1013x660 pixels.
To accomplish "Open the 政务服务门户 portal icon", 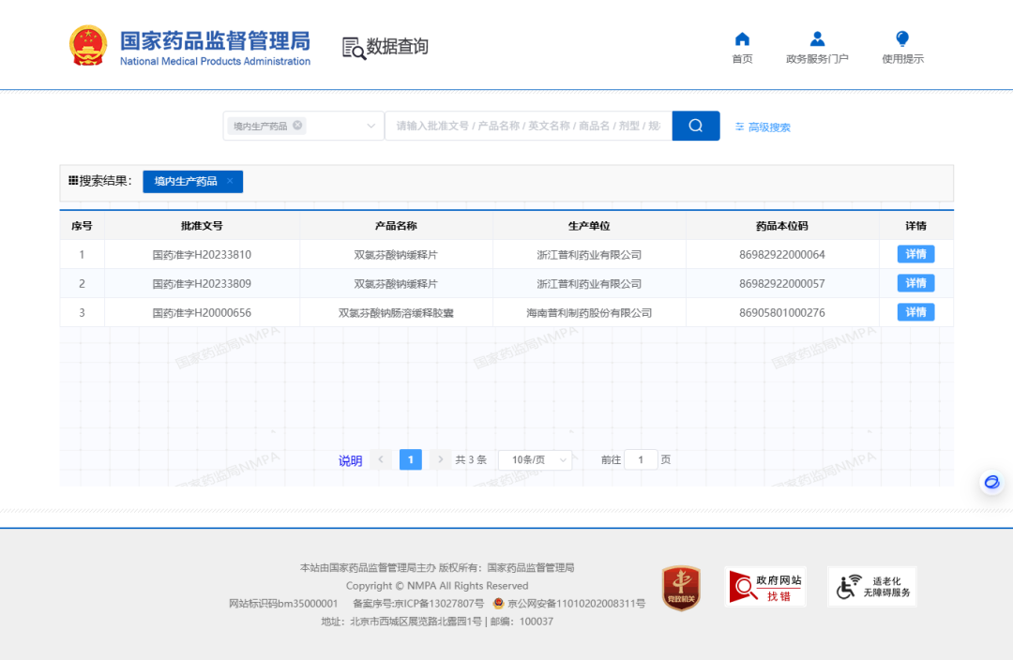I will pos(817,39).
